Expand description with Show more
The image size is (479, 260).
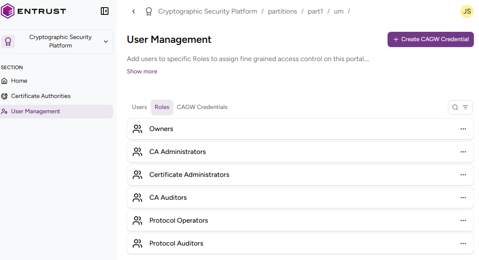142,71
